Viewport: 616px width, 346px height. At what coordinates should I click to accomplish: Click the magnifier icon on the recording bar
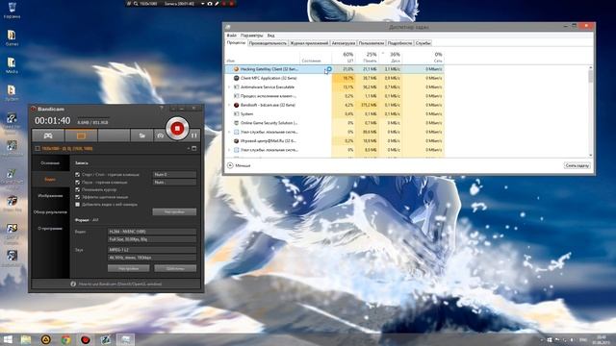coord(136,4)
